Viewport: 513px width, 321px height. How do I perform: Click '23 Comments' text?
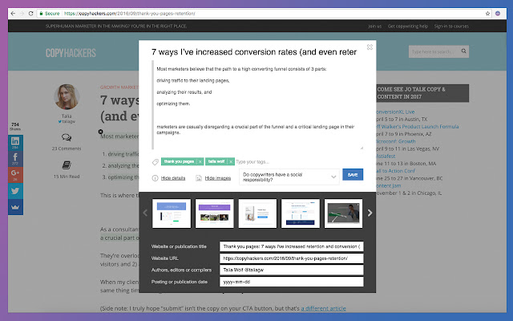[67, 148]
